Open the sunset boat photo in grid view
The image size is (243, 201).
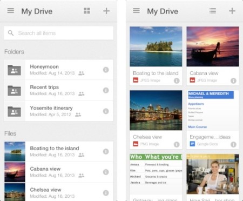213,46
